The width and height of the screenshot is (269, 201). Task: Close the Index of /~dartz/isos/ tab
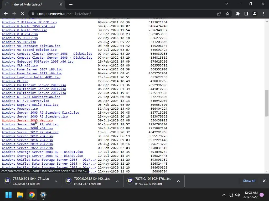pos(61,4)
